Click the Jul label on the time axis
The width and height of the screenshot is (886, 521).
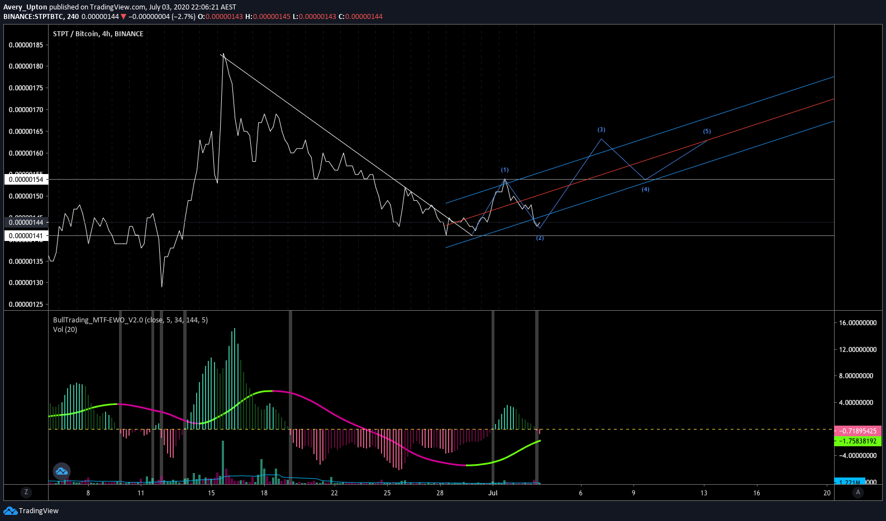pos(493,493)
